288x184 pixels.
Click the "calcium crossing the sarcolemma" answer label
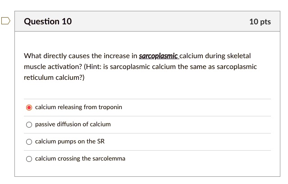80,159
